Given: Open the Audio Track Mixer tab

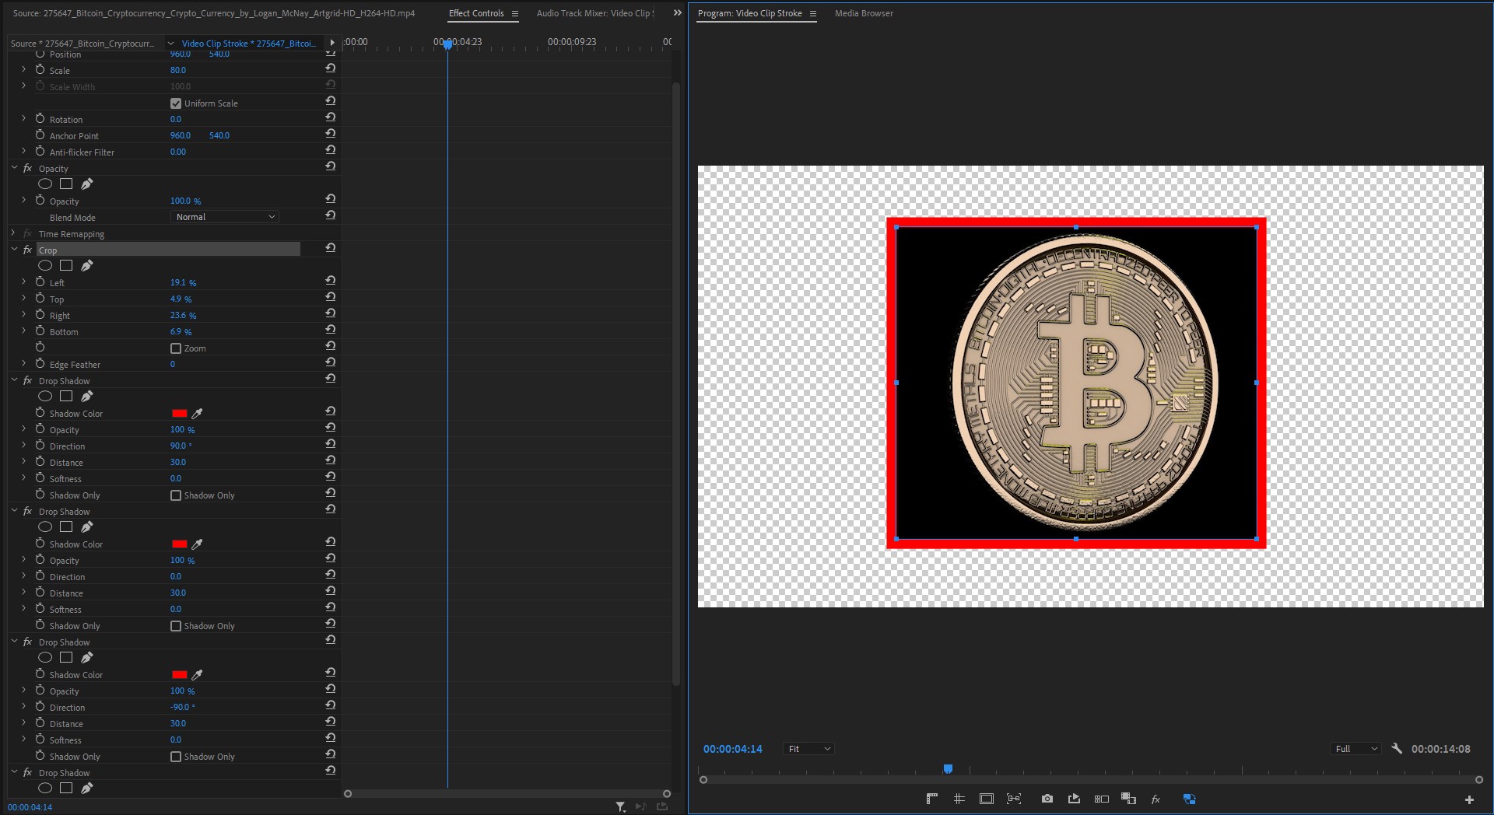Looking at the screenshot, I should point(594,13).
